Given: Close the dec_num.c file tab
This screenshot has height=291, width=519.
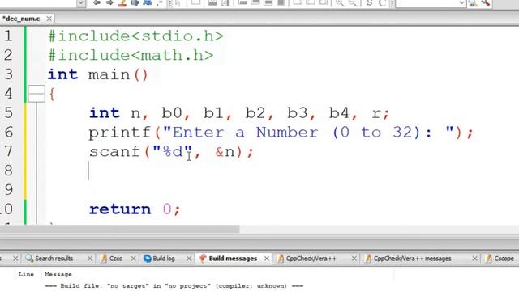Looking at the screenshot, I should click(x=49, y=19).
